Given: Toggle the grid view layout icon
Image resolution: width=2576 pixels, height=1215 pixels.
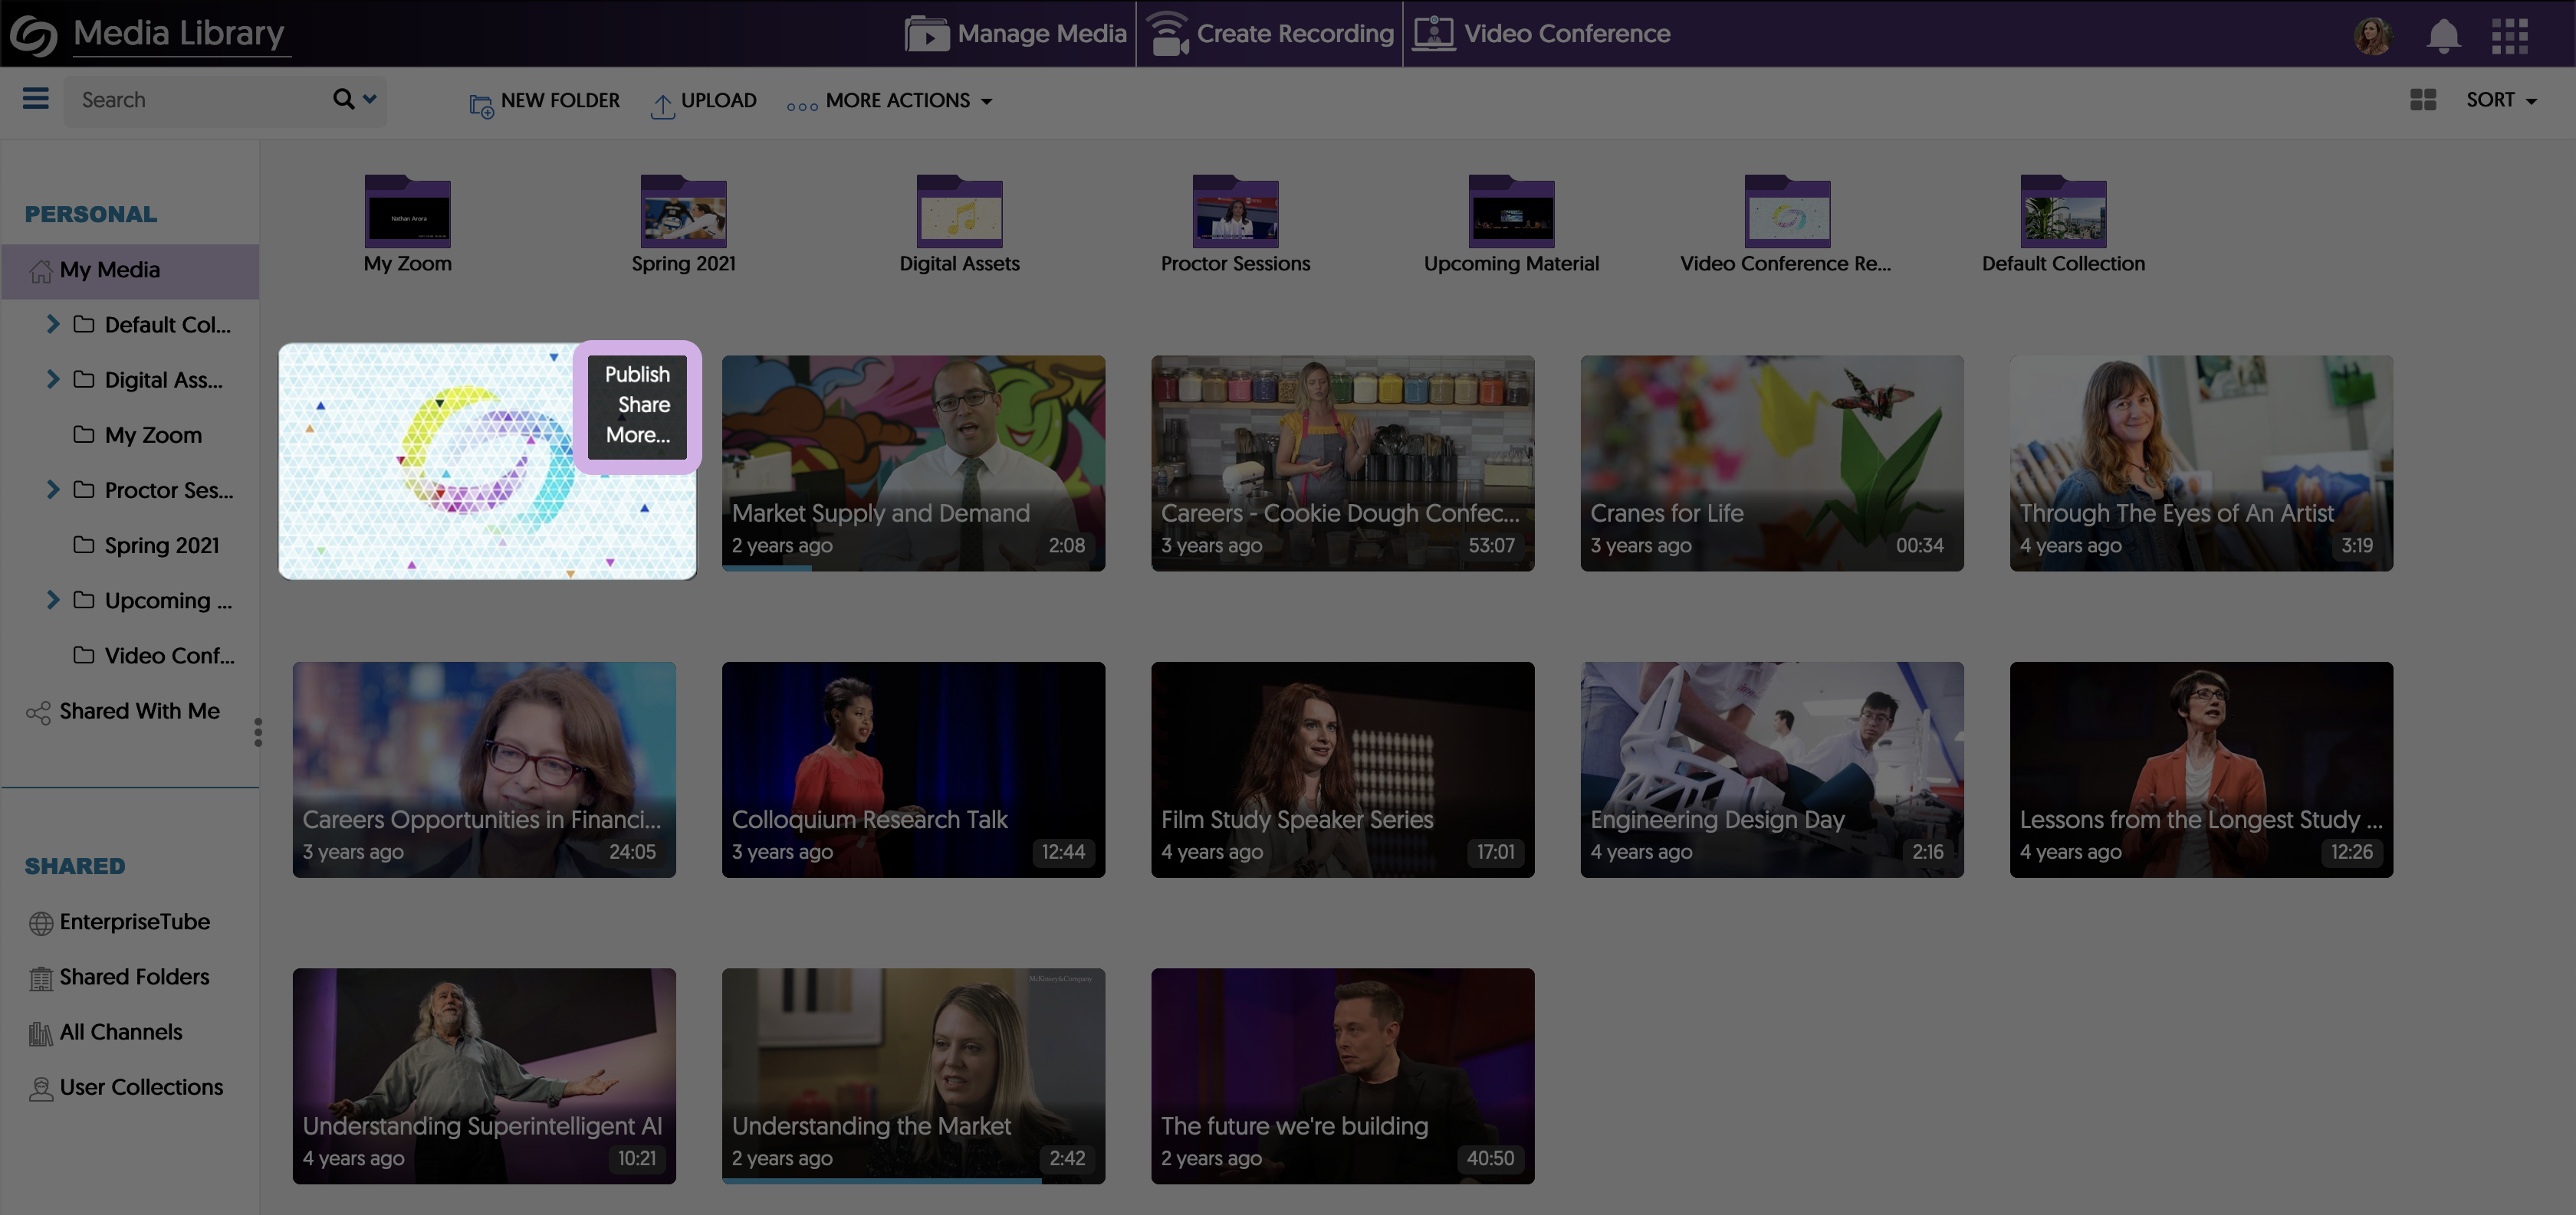Looking at the screenshot, I should tap(2422, 100).
